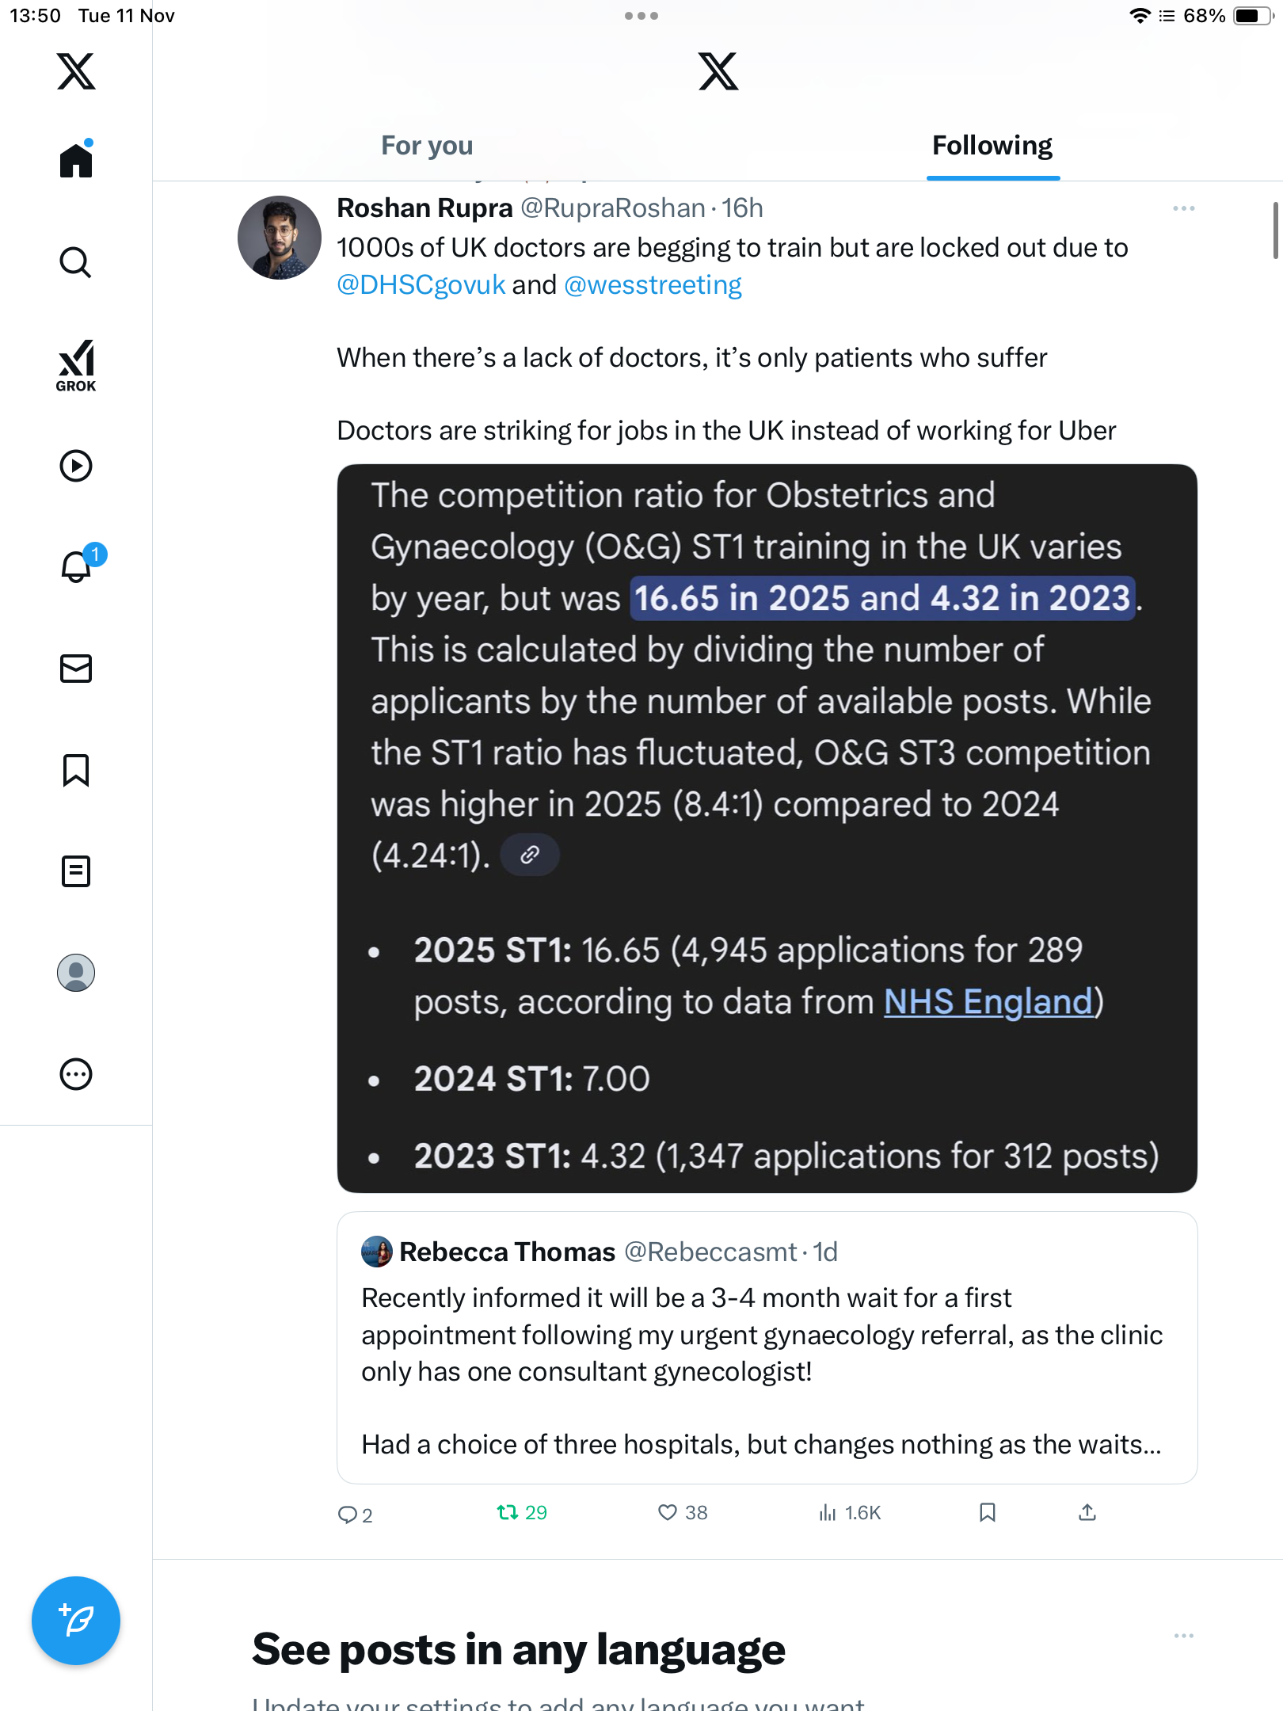The image size is (1283, 1711).
Task: Open the @wesstreeting mention link
Action: pos(653,285)
